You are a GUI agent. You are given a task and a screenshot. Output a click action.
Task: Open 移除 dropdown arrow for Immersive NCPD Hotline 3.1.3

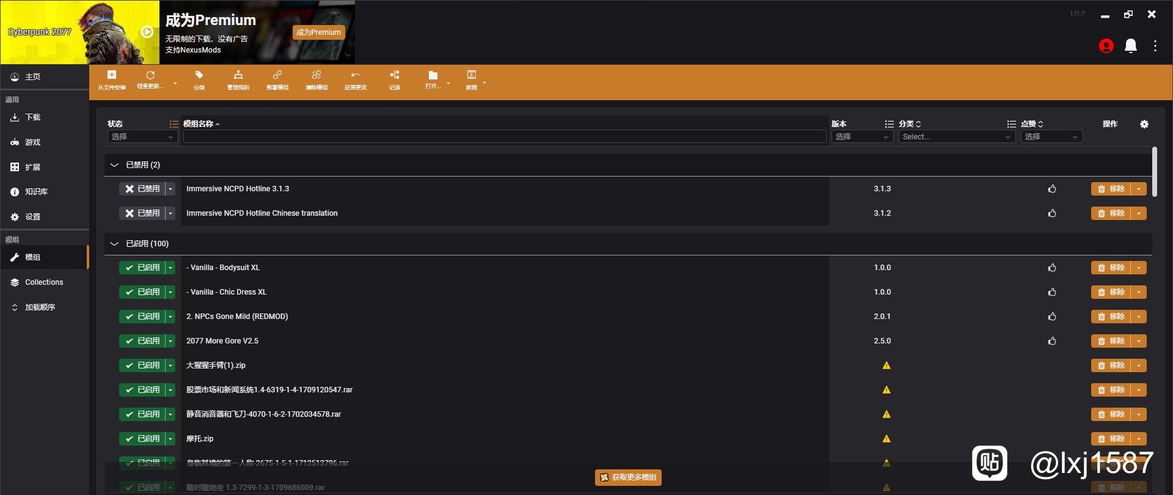[x=1139, y=189]
